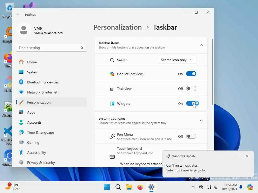Open notifications bell icon

point(241,187)
